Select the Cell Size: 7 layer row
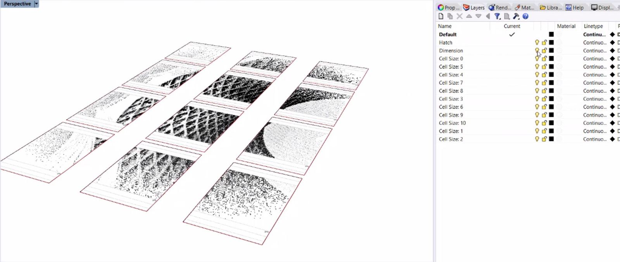The height and width of the screenshot is (262, 620). (x=451, y=83)
